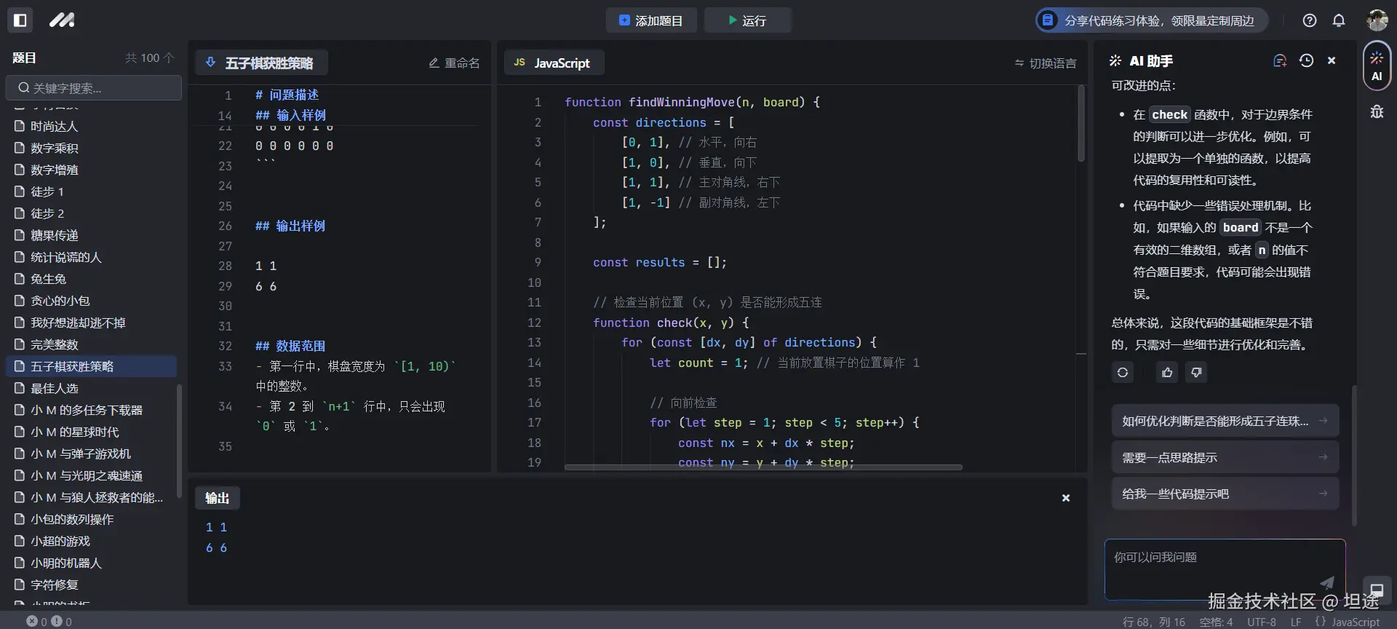
Task: Toggle the AI assistant side button
Action: coord(1377,66)
